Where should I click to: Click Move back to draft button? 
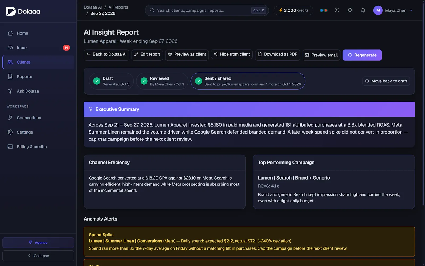pos(386,81)
